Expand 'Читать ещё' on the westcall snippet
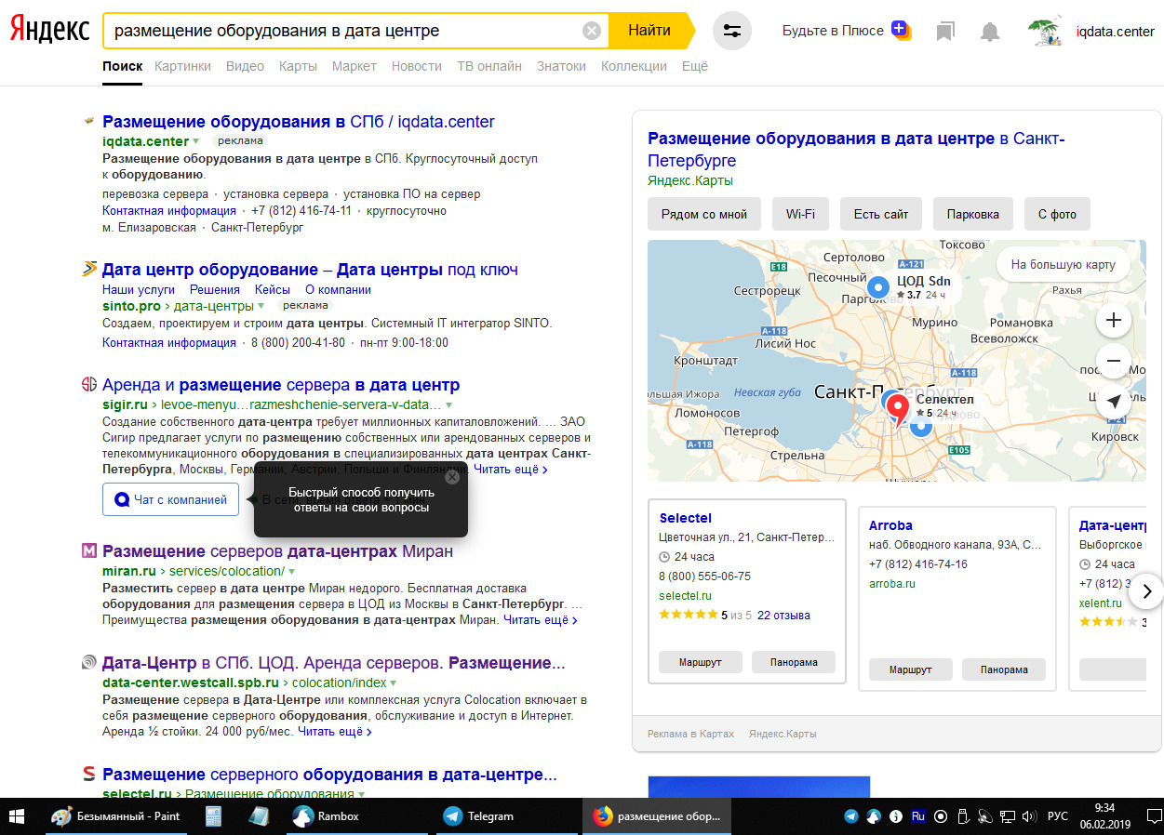 335,732
